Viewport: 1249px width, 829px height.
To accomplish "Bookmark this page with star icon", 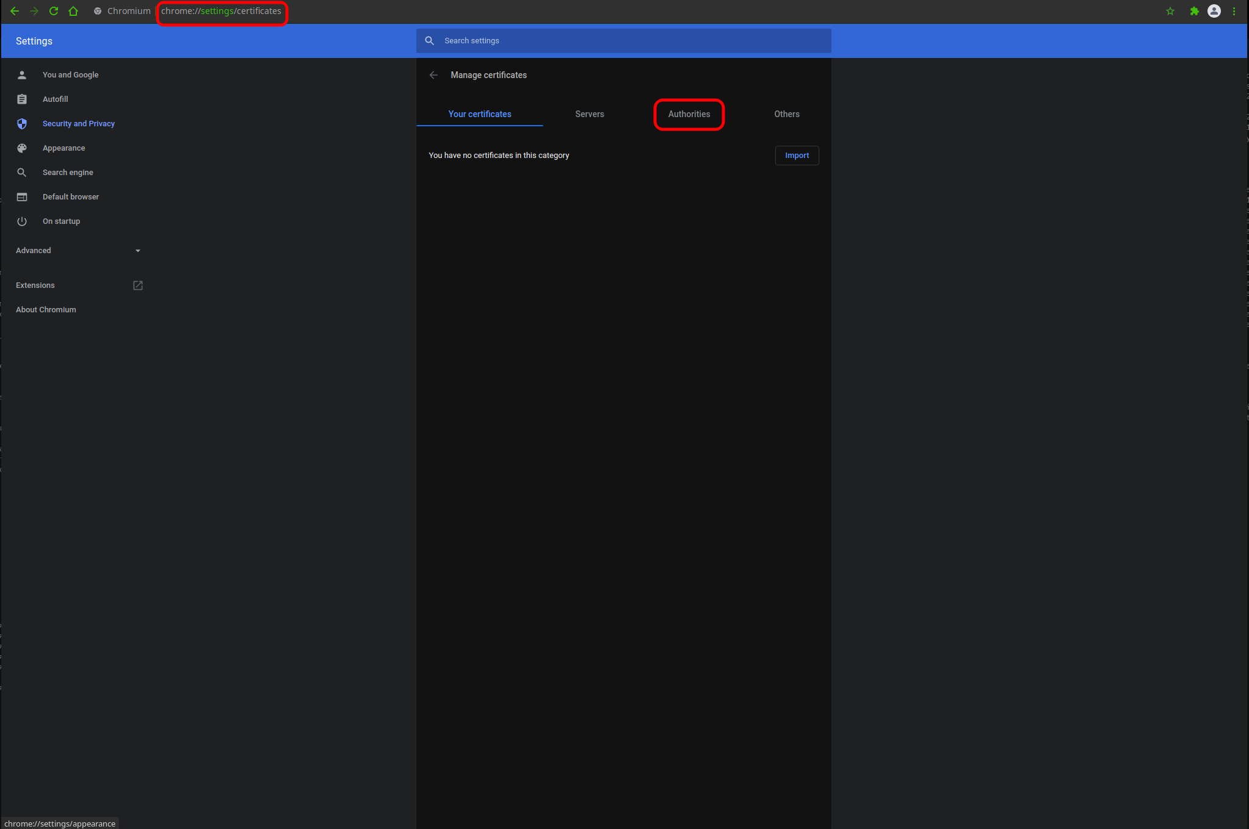I will pyautogui.click(x=1170, y=11).
